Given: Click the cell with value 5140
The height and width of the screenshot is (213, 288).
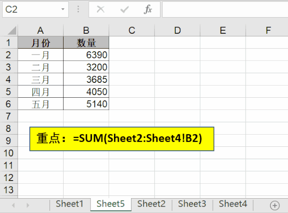Looking at the screenshot, I should (86, 104).
